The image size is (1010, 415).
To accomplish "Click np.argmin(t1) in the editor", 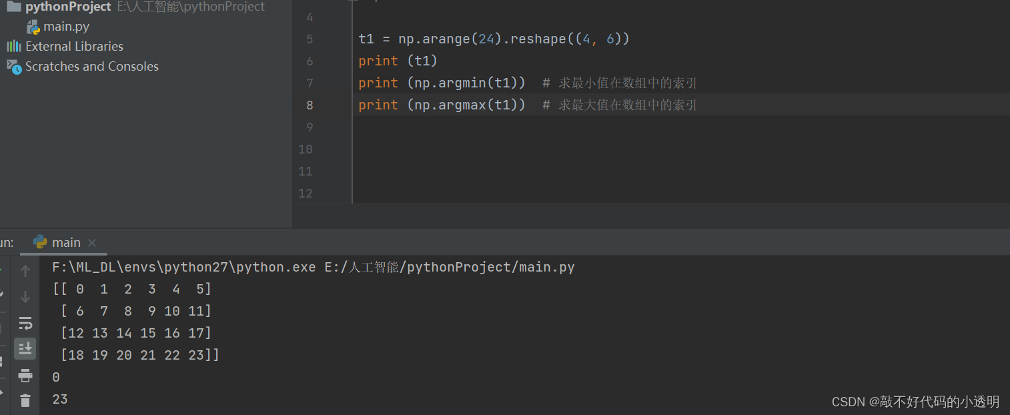I will point(466,83).
